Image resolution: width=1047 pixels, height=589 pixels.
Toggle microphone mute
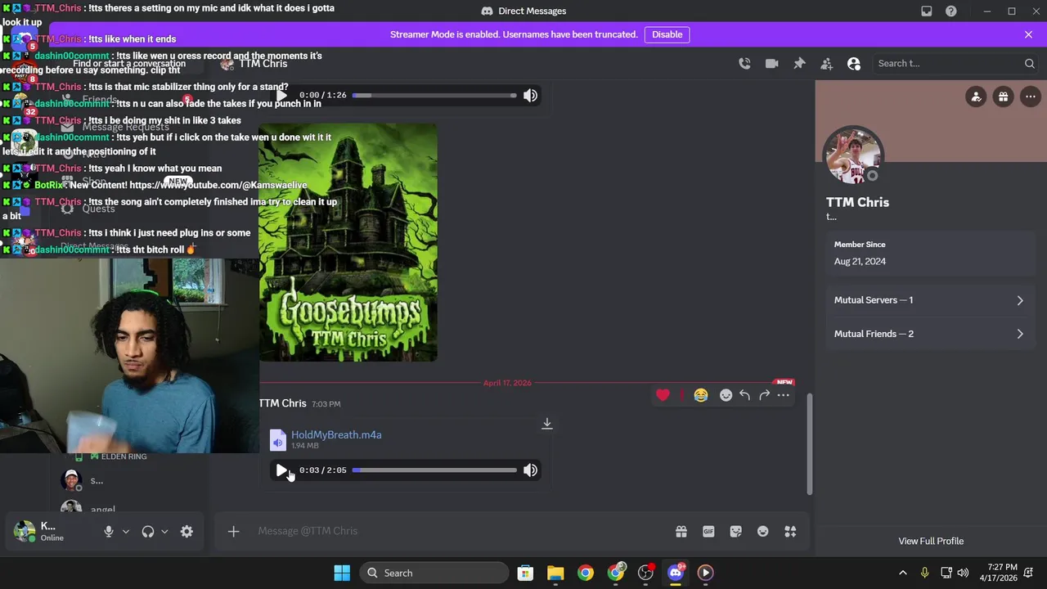pos(108,532)
